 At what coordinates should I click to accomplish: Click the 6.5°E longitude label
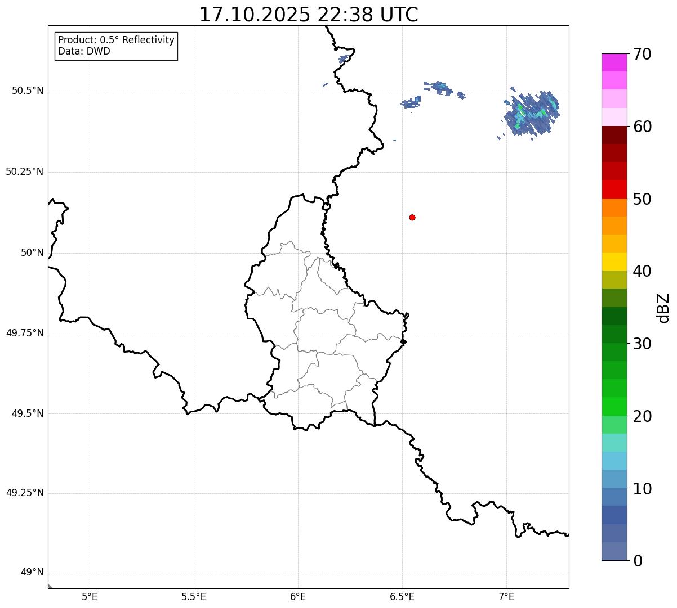click(x=402, y=596)
